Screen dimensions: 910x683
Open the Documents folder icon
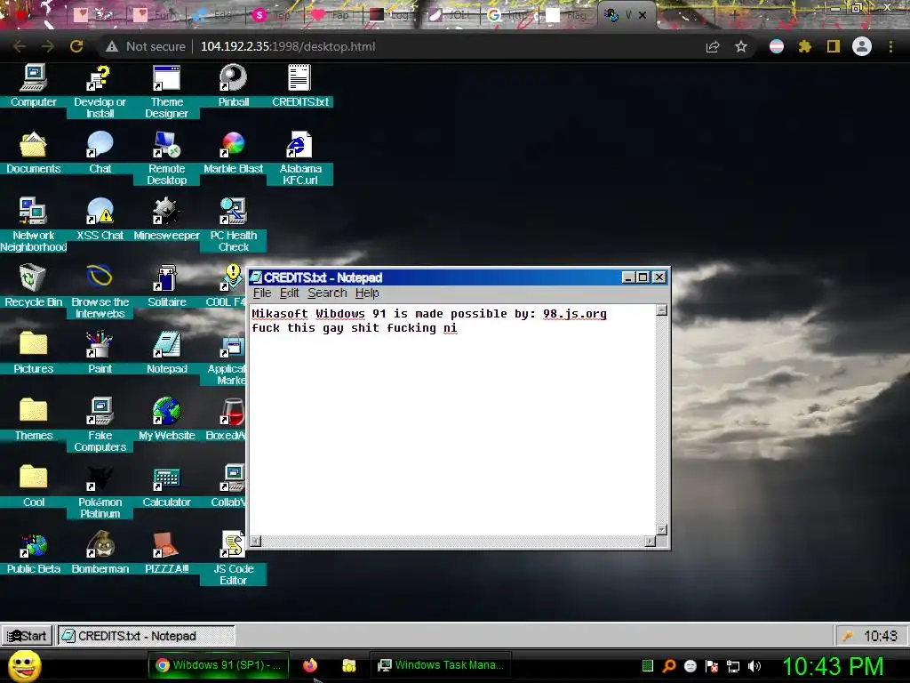(33, 152)
